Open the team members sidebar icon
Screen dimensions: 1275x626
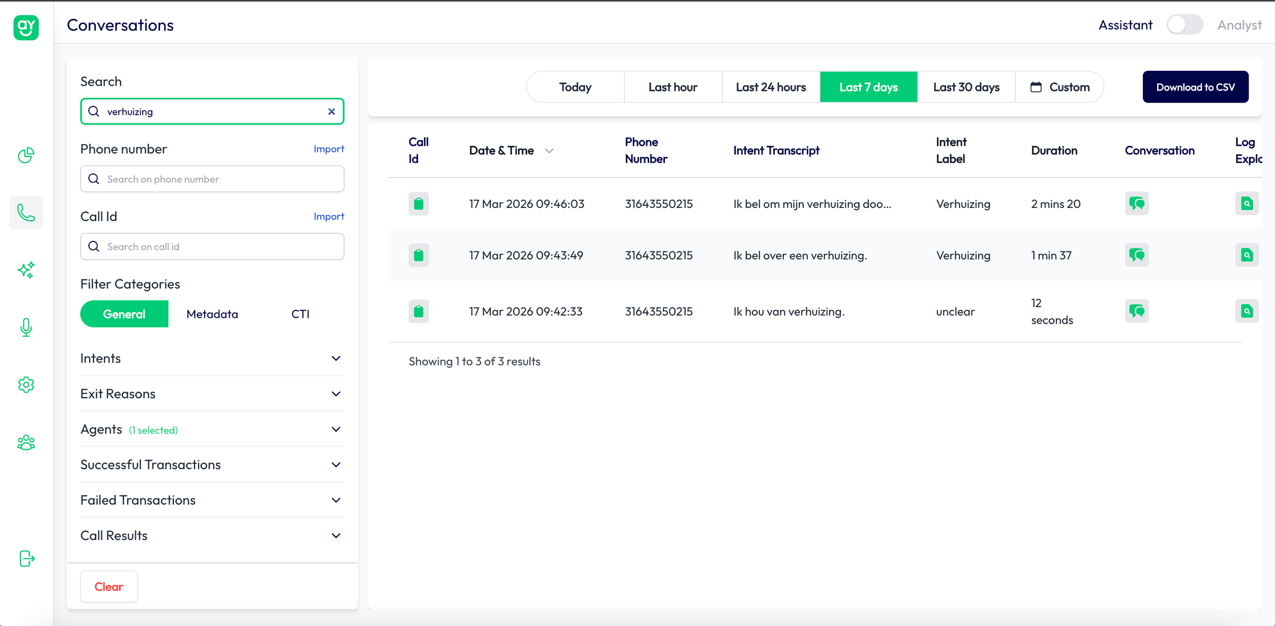click(x=25, y=442)
